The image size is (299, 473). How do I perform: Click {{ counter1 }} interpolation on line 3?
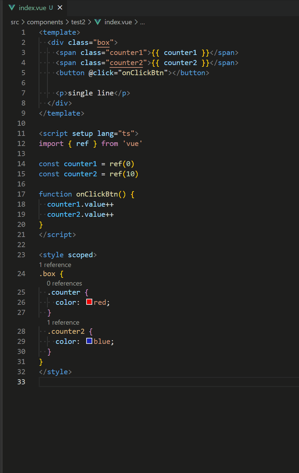pos(180,53)
